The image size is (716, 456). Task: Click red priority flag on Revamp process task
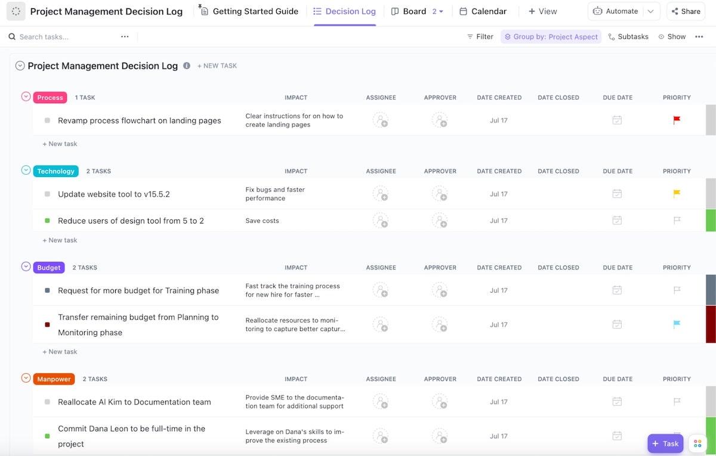pos(677,120)
